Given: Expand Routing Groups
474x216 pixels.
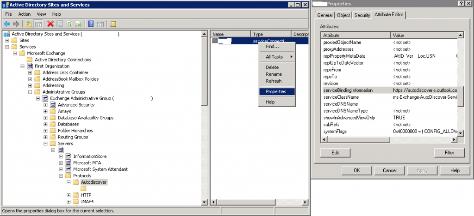Looking at the screenshot, I should pyautogui.click(x=45, y=137).
